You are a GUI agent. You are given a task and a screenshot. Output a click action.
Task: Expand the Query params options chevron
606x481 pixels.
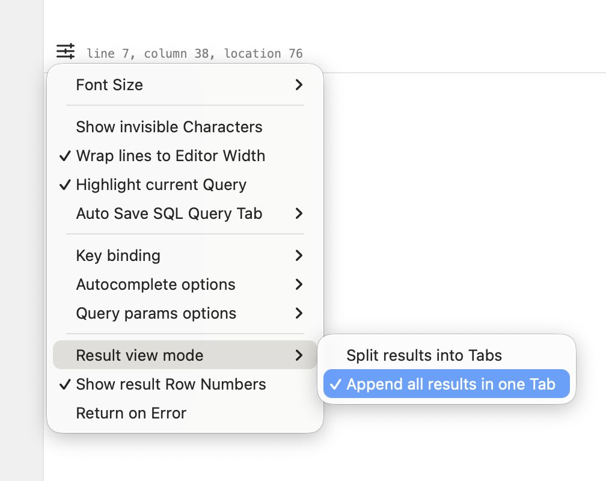[299, 313]
